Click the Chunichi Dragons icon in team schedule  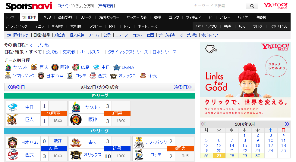point(96,67)
